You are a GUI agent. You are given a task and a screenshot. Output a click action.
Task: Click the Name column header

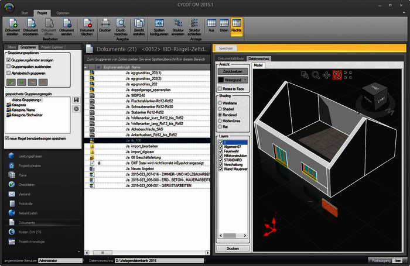pyautogui.click(x=170, y=67)
